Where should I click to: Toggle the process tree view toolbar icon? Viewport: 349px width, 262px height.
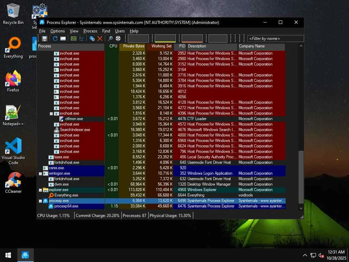click(x=81, y=39)
